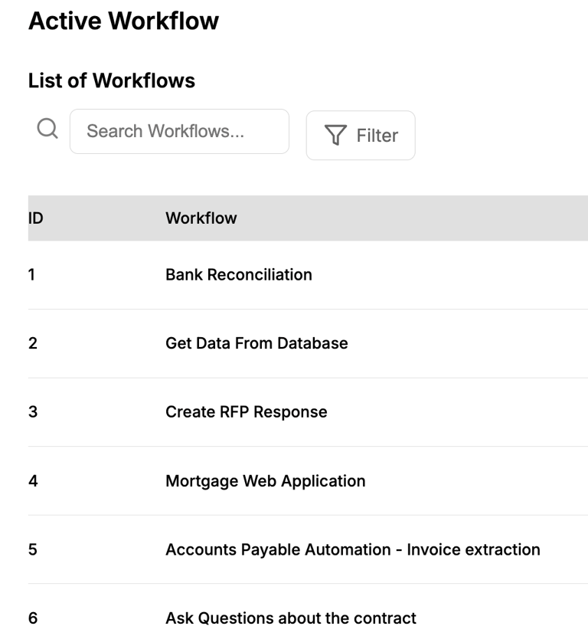Select Mortgage Web Application row
Image resolution: width=588 pixels, height=626 pixels.
(x=265, y=481)
